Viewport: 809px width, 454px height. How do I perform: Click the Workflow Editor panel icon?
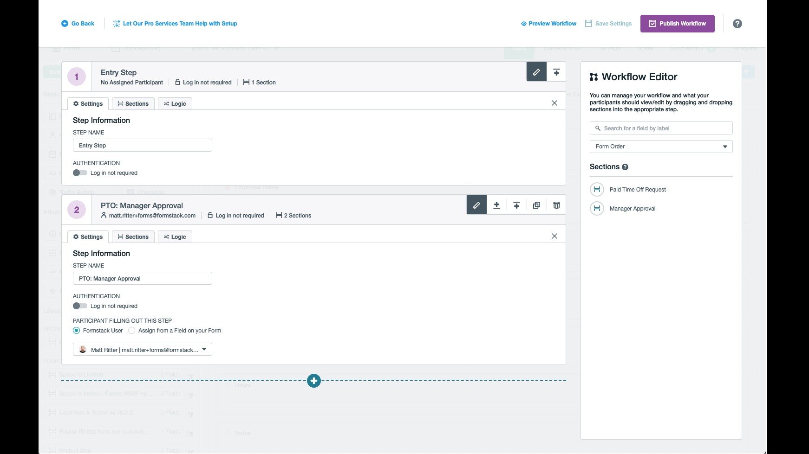[x=594, y=76]
